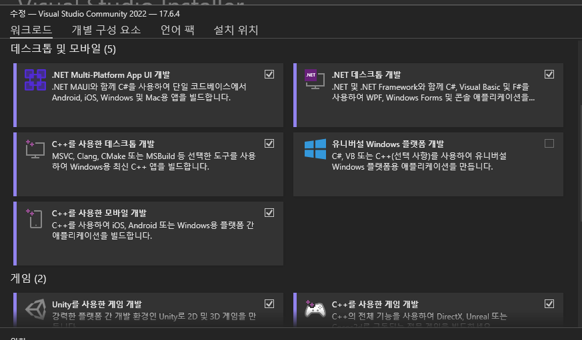Uncheck C++를 사용한 데스크톱 개발 checkbox

pos(269,143)
